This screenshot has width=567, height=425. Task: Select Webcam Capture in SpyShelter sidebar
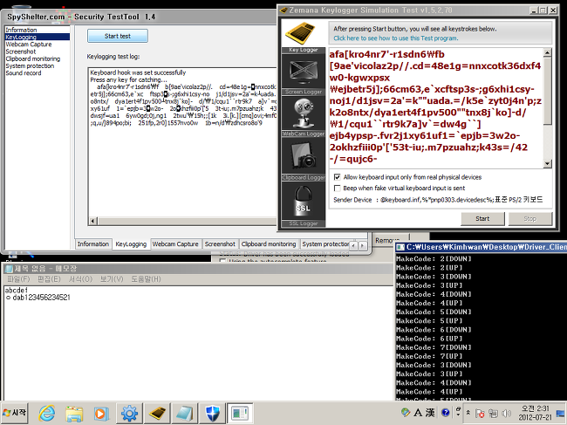click(29, 45)
